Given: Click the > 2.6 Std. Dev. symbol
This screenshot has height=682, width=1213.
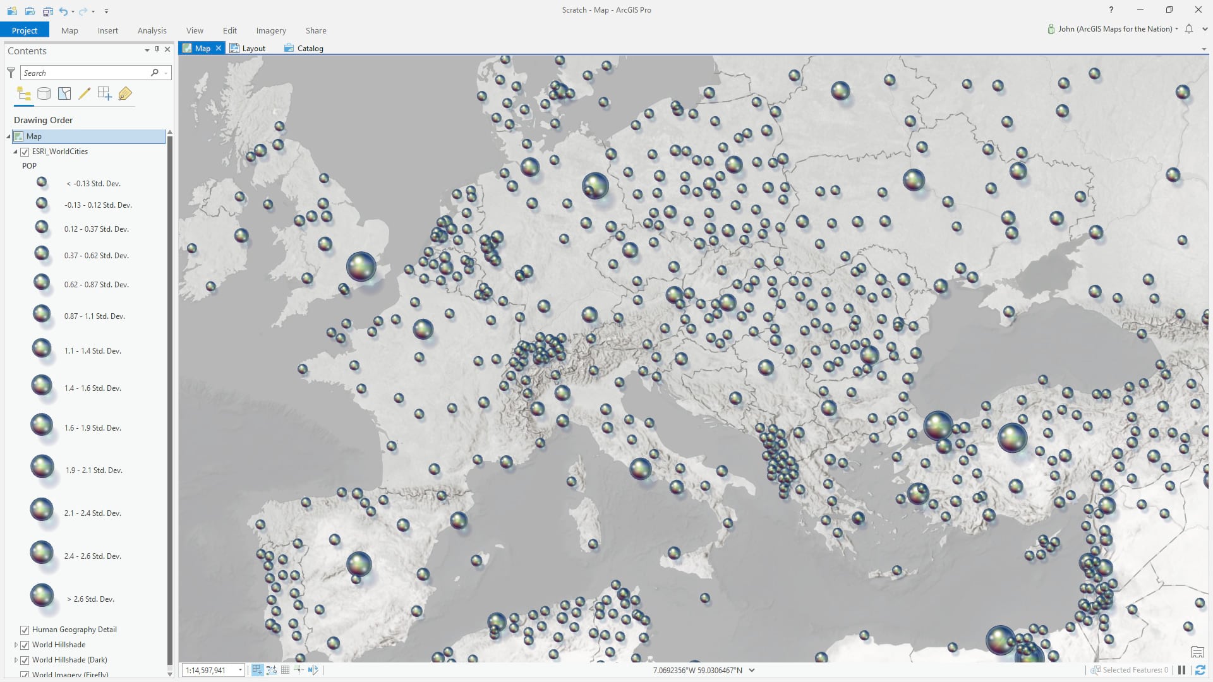Looking at the screenshot, I should click(x=42, y=595).
